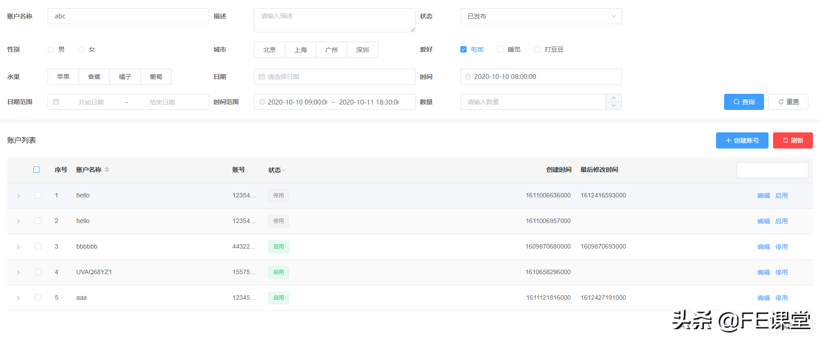Click the decrease arrow on the 数量 stepper
Viewport: 821px width, 341px height.
coord(613,106)
